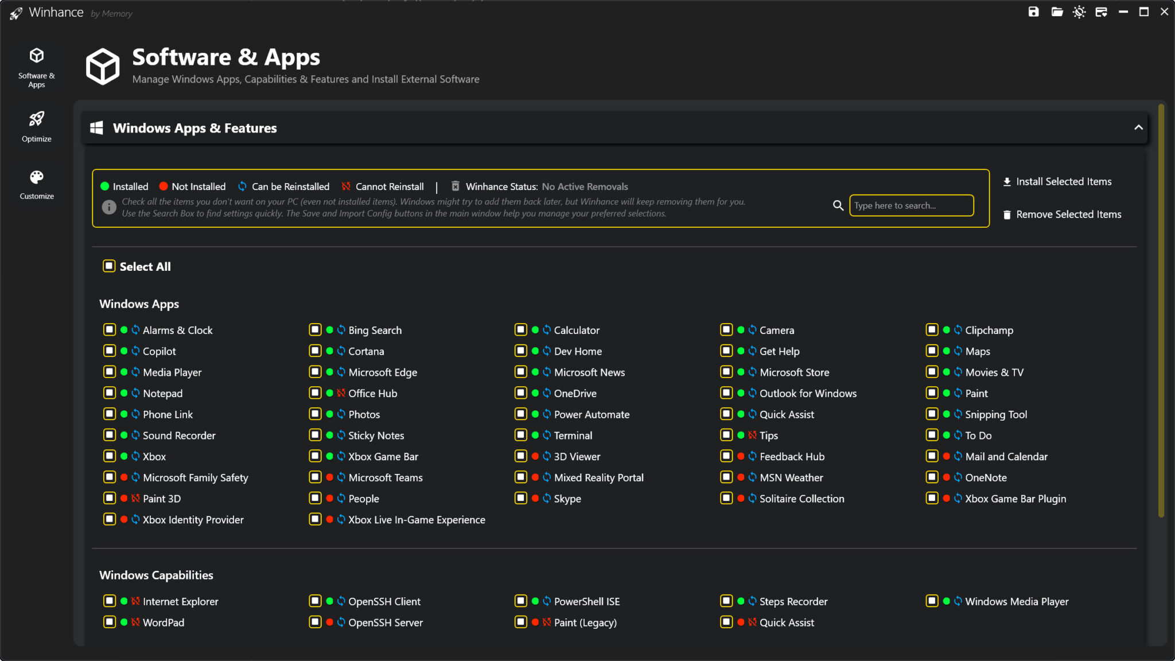Viewport: 1175px width, 661px height.
Task: Toggle the Select All checkbox
Action: 109,266
